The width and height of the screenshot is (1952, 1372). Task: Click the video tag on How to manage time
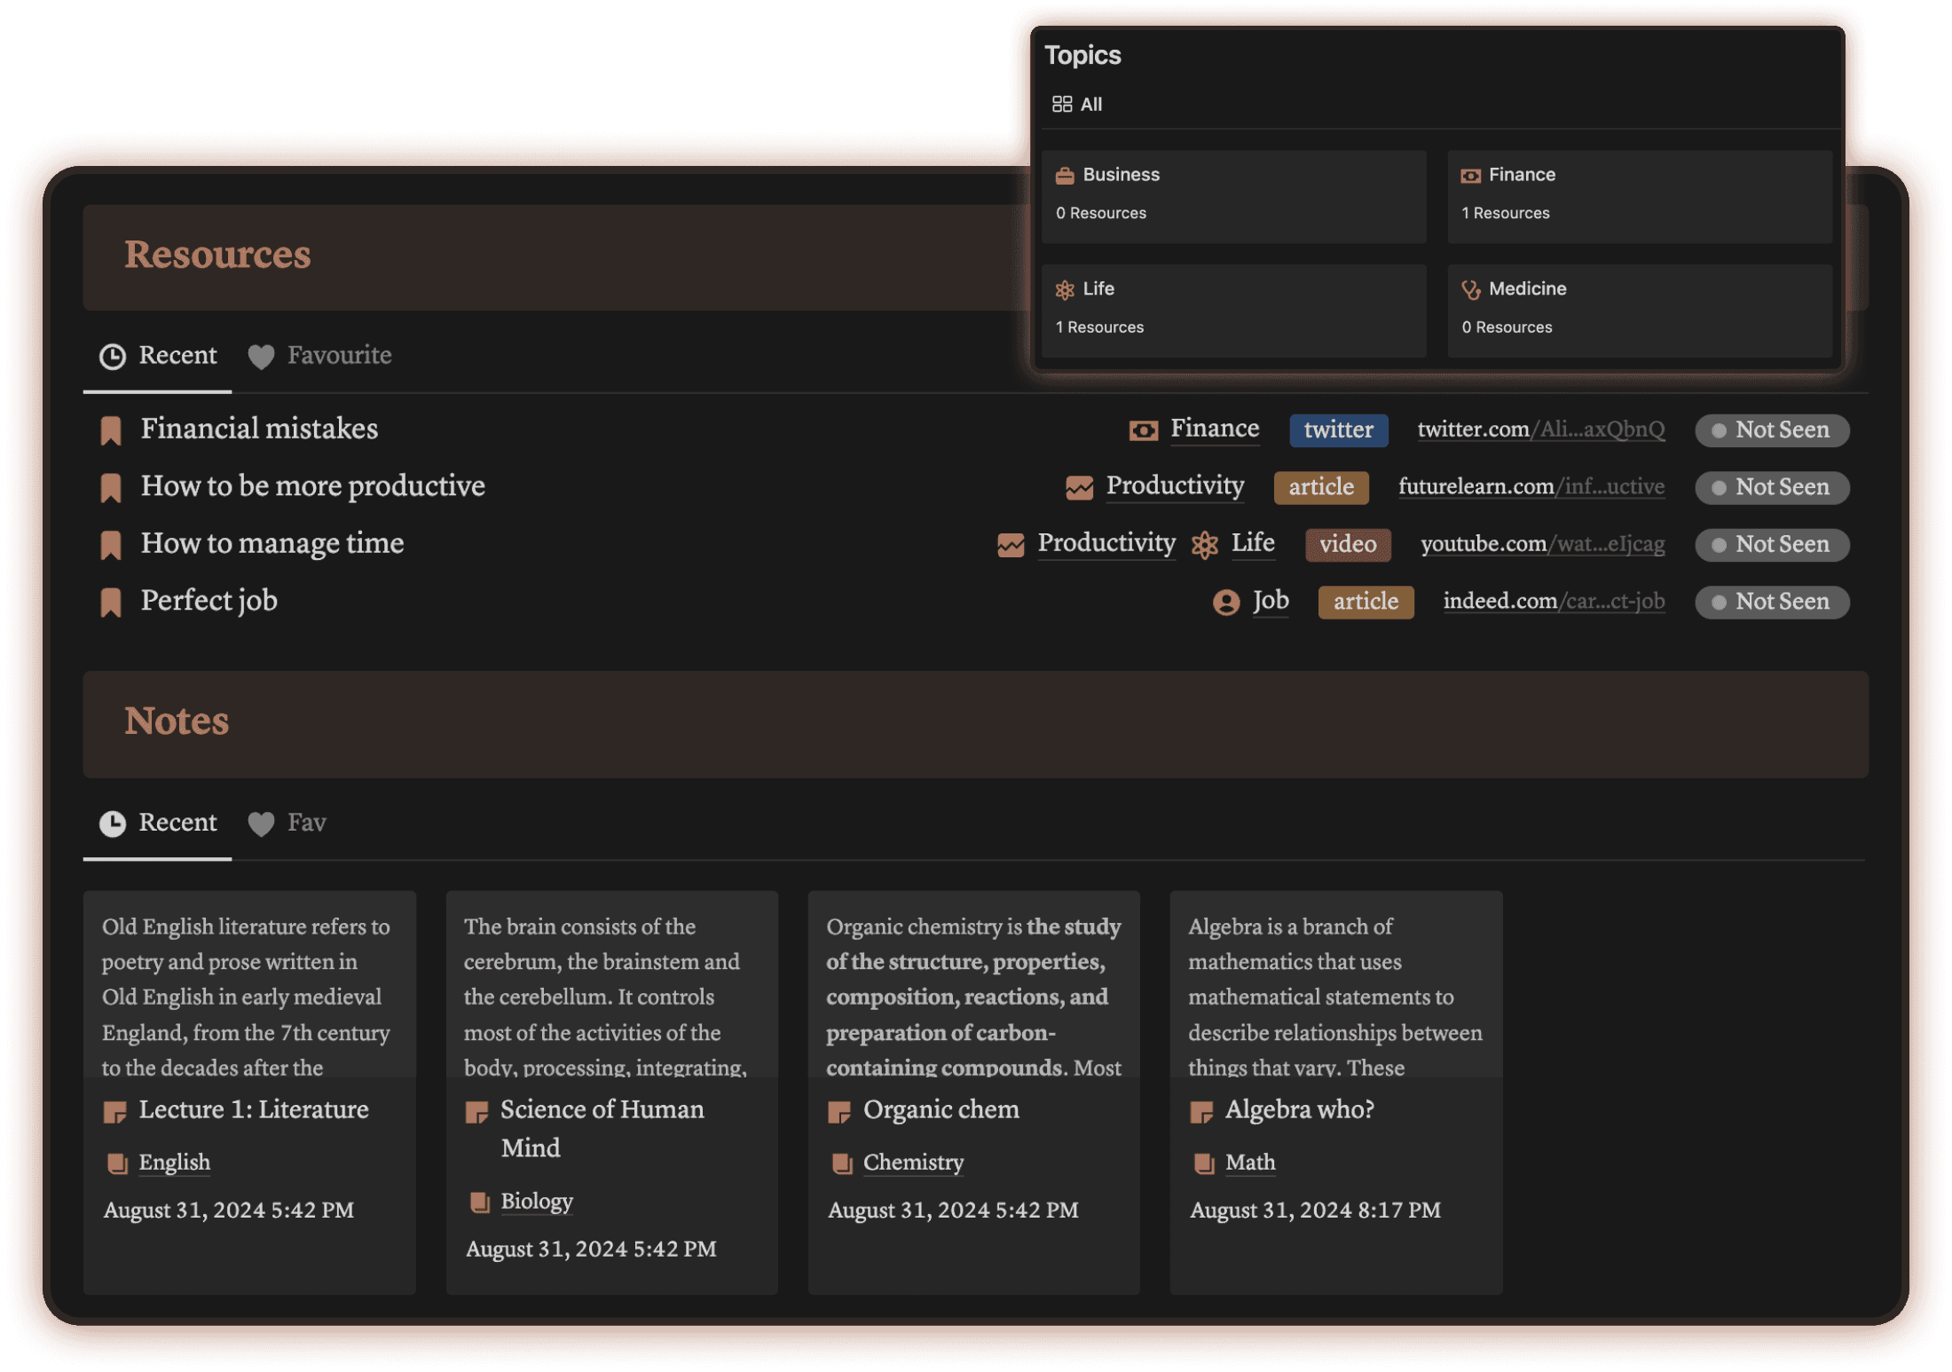[1348, 545]
